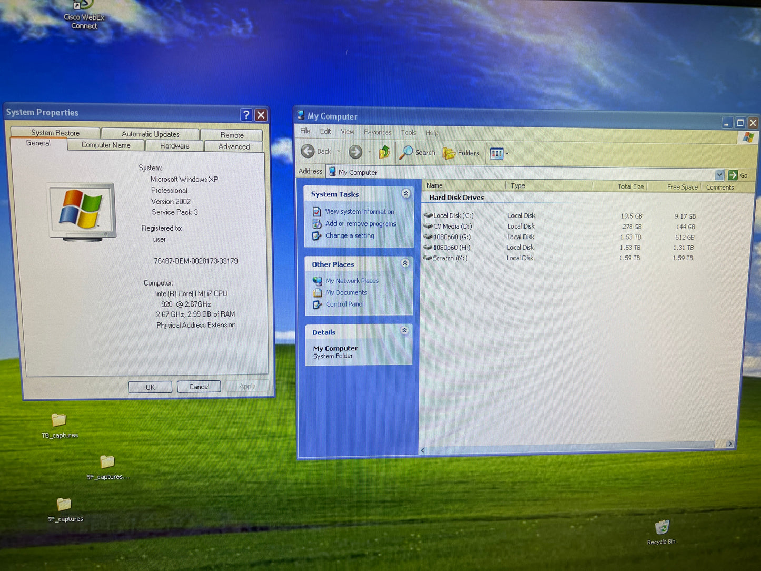Viewport: 761px width, 571px height.
Task: Click Cancel in System Properties
Action: coord(199,386)
